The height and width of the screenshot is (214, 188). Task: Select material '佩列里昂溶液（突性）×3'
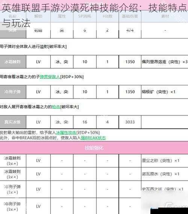tap(165, 62)
